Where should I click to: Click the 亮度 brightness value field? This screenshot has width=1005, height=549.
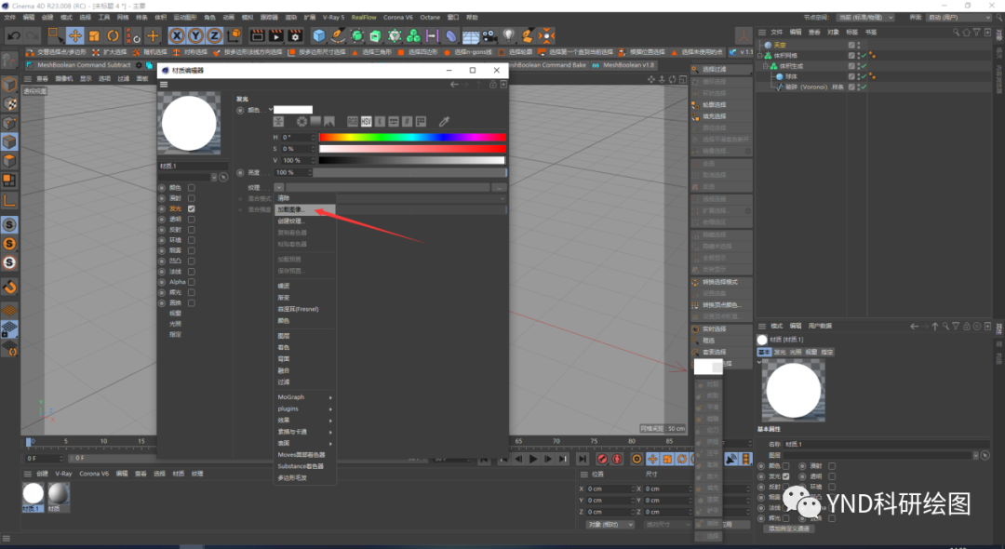[x=293, y=172]
